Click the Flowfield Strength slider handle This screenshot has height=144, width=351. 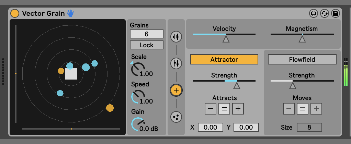click(x=293, y=86)
